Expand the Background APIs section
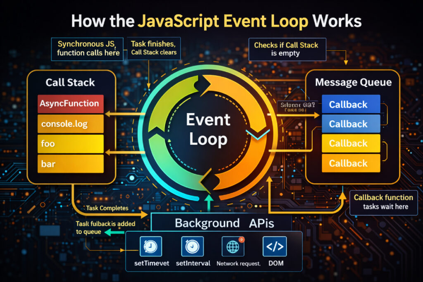Screen dimensions: 423x282 (x=225, y=223)
